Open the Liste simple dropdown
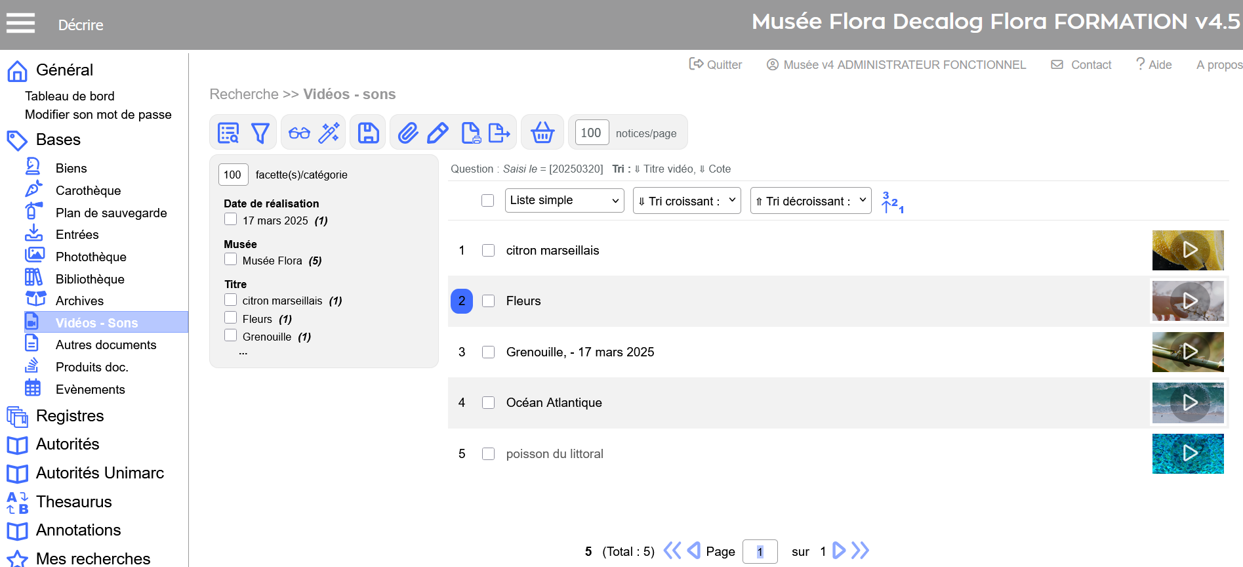The image size is (1243, 567). (564, 201)
